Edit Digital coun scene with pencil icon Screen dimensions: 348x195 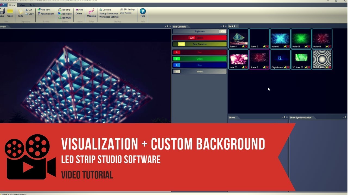point(285,67)
